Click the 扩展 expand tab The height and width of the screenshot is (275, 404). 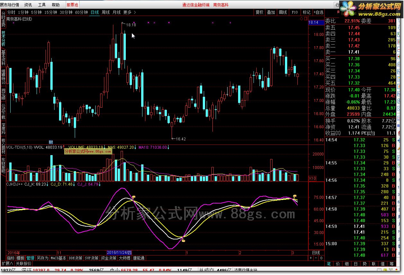click(7, 263)
